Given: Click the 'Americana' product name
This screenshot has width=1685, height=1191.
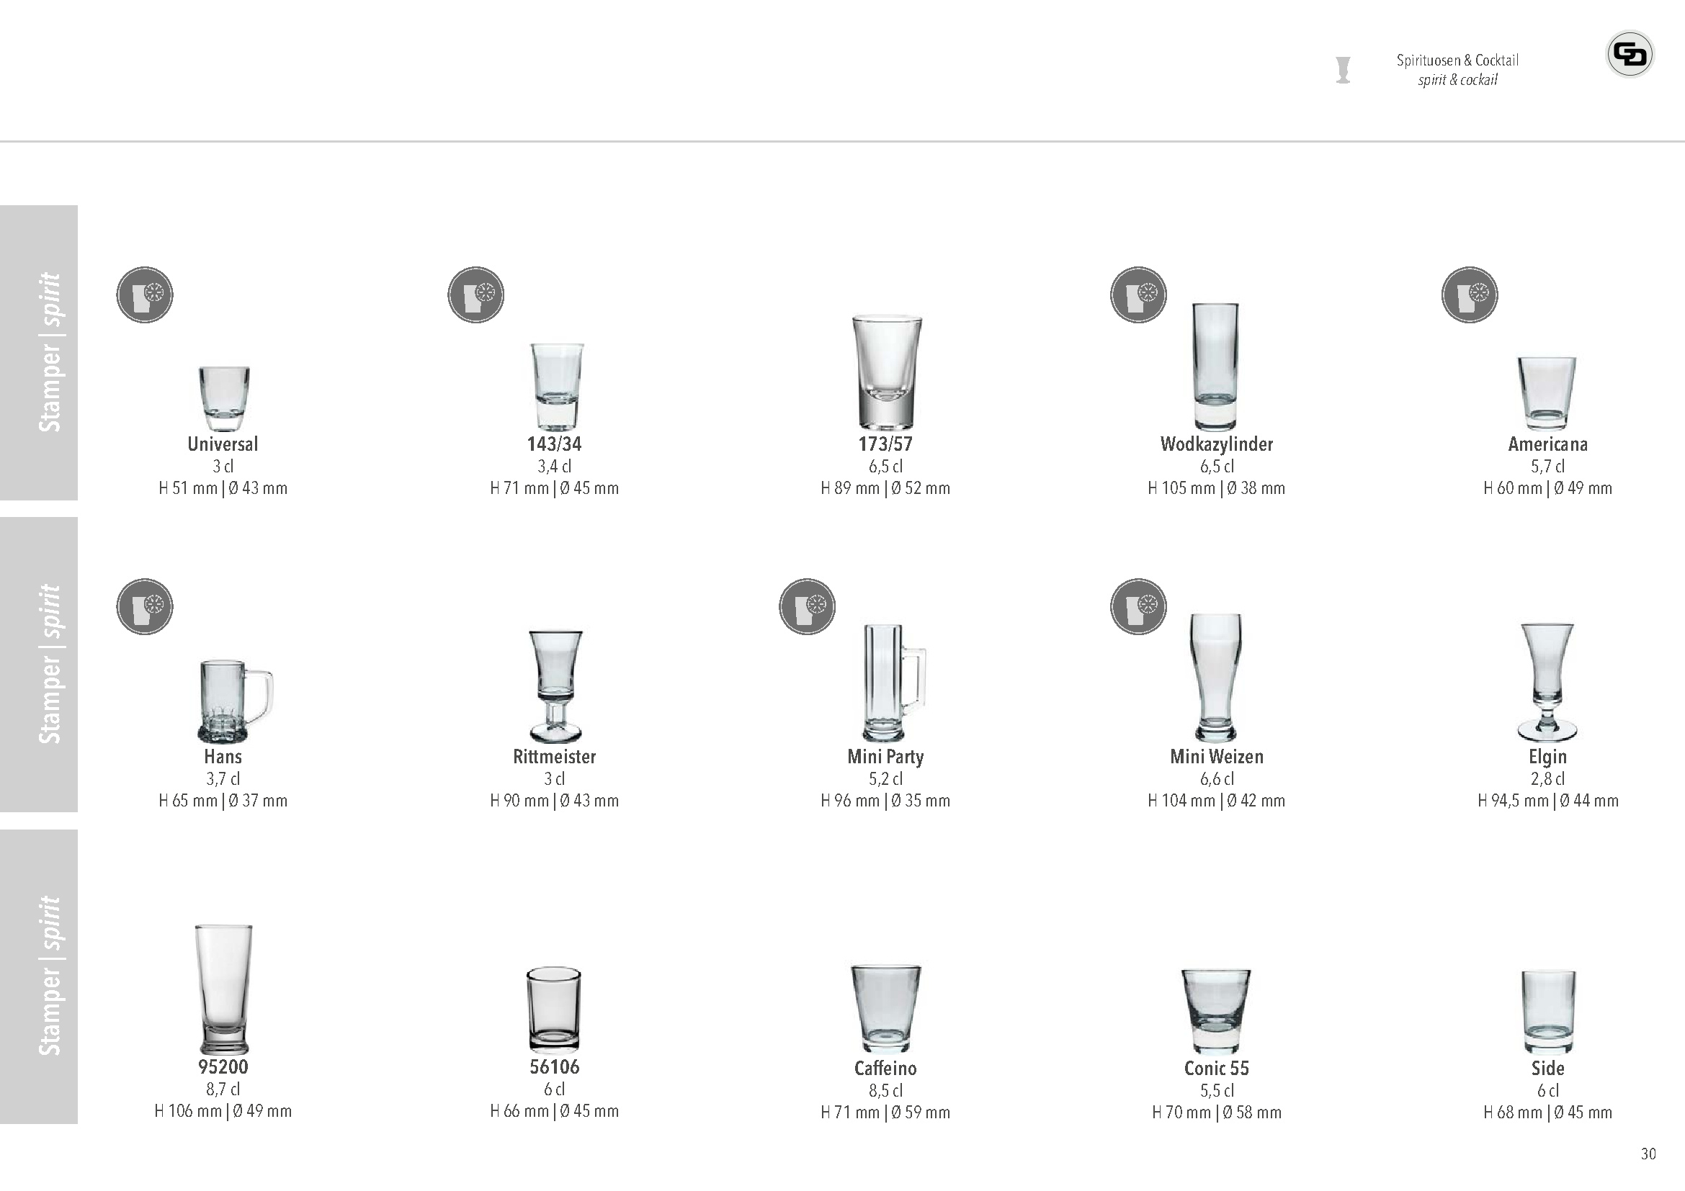Looking at the screenshot, I should [1547, 444].
